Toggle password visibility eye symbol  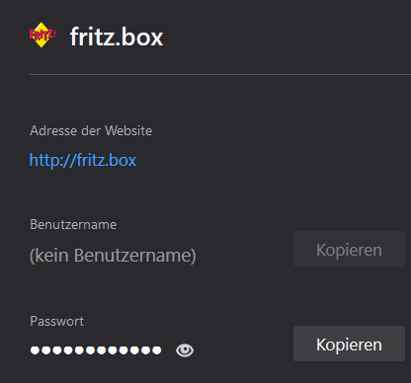pyautogui.click(x=185, y=350)
